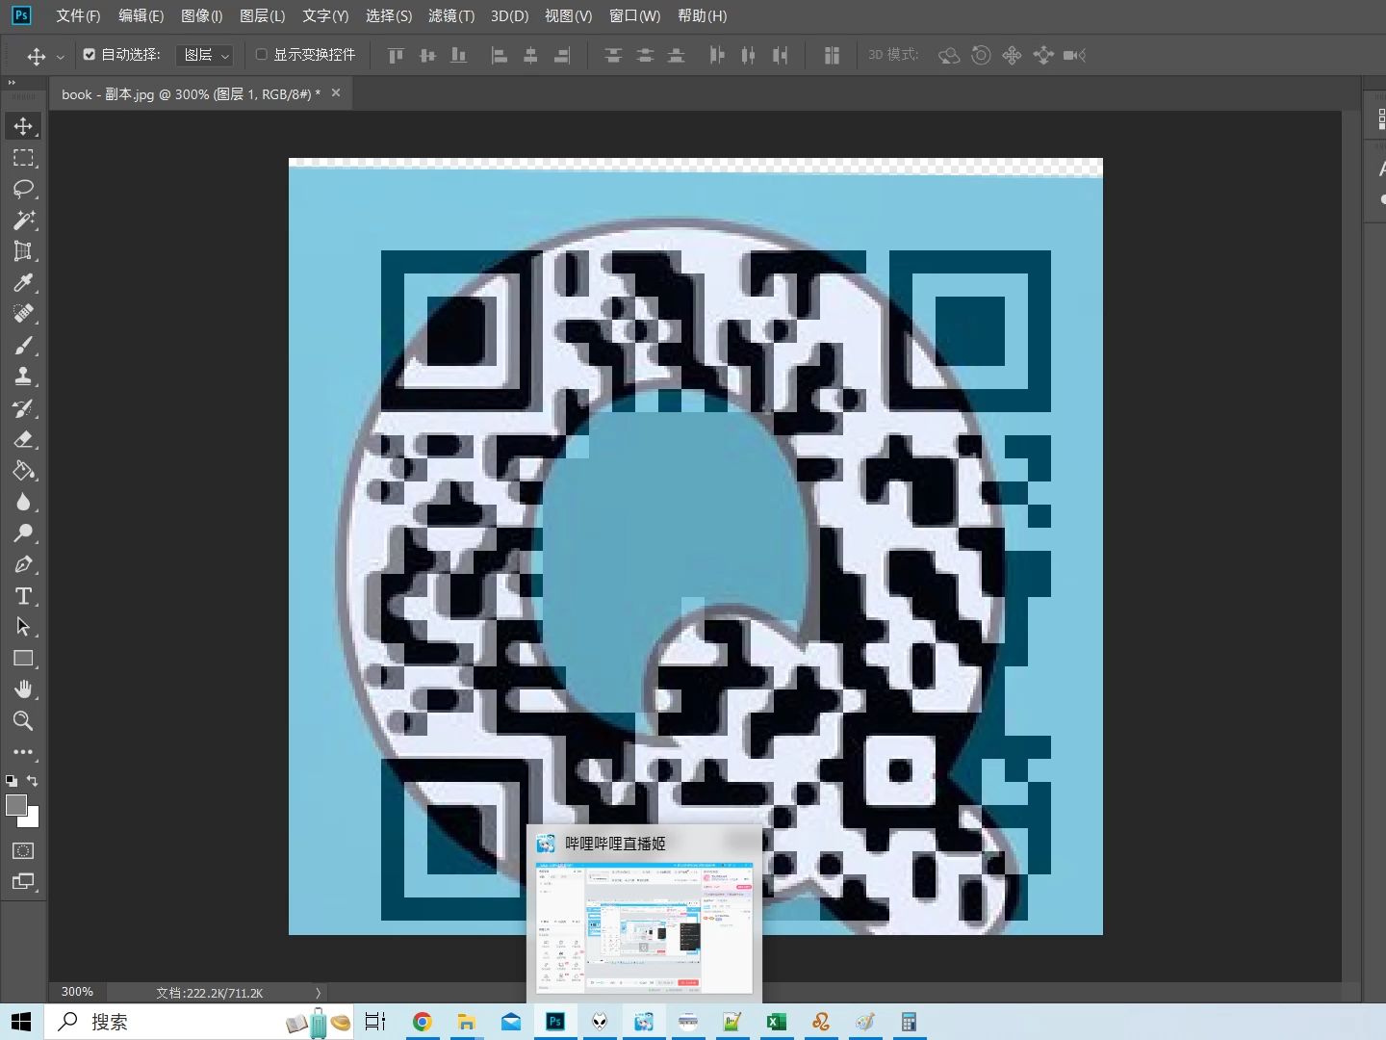The image size is (1386, 1040).
Task: Open the 图层(L) menu
Action: pos(263,16)
